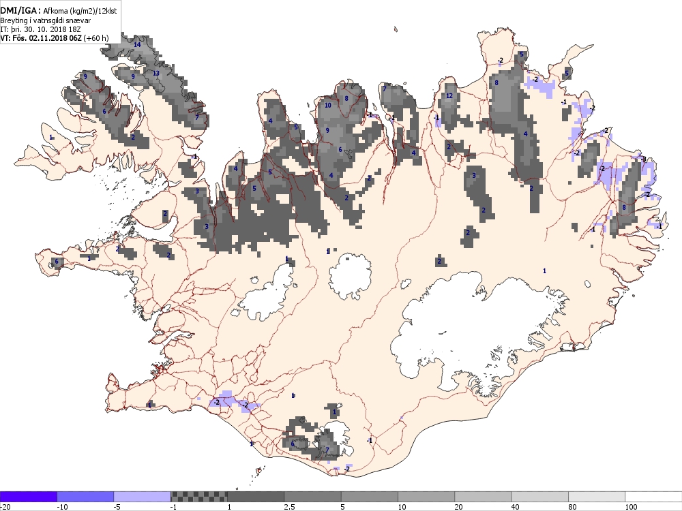Pick the light gray 20 to 40 legend swatch
The width and height of the screenshot is (682, 511).
pyautogui.click(x=484, y=497)
